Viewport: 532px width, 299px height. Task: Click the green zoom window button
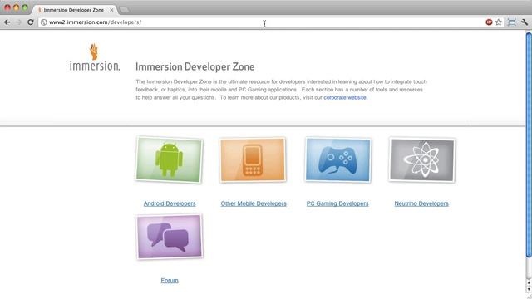pos(25,7)
